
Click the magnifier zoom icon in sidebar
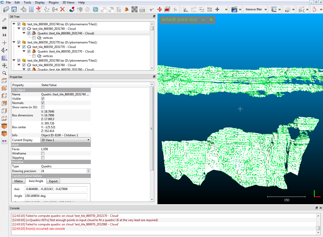pyautogui.click(x=4, y=73)
